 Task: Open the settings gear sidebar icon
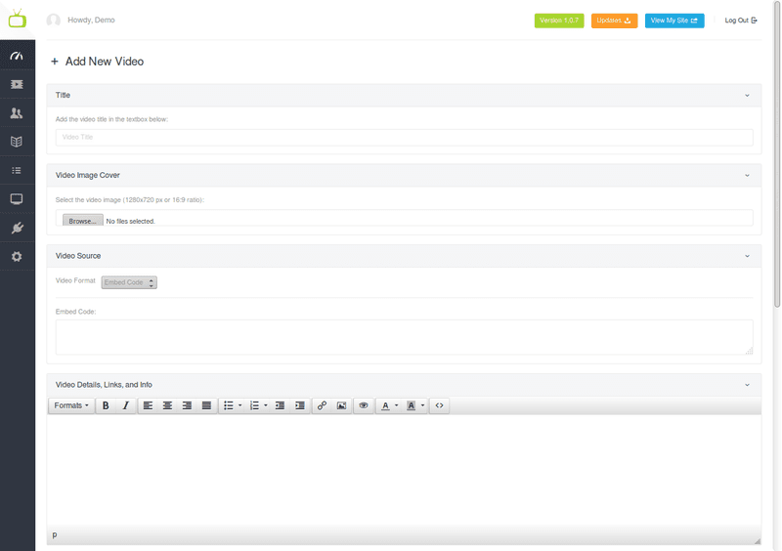17,256
